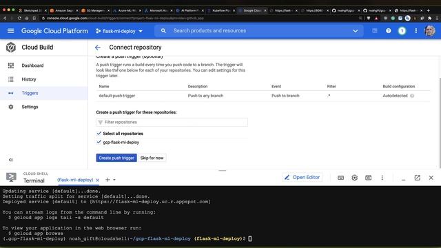Open Cloud Build Settings page
The image size is (441, 248).
coord(30,107)
